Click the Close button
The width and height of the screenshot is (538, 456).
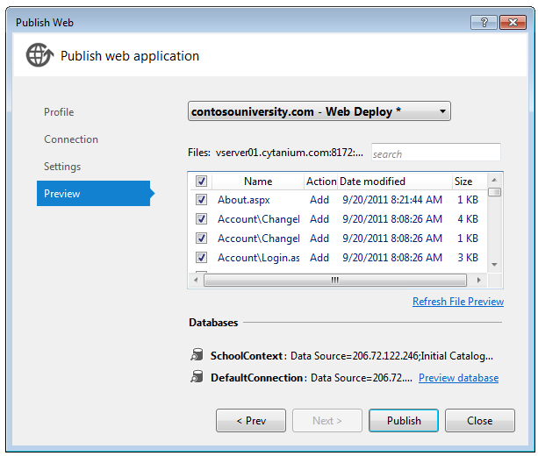click(480, 420)
